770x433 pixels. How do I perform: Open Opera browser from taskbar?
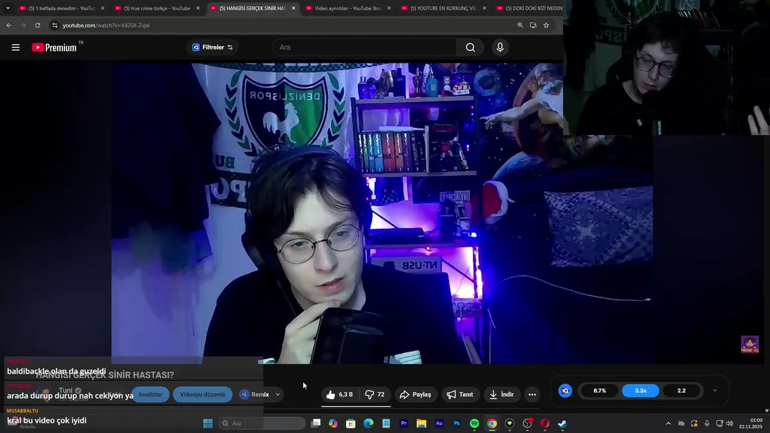click(545, 423)
